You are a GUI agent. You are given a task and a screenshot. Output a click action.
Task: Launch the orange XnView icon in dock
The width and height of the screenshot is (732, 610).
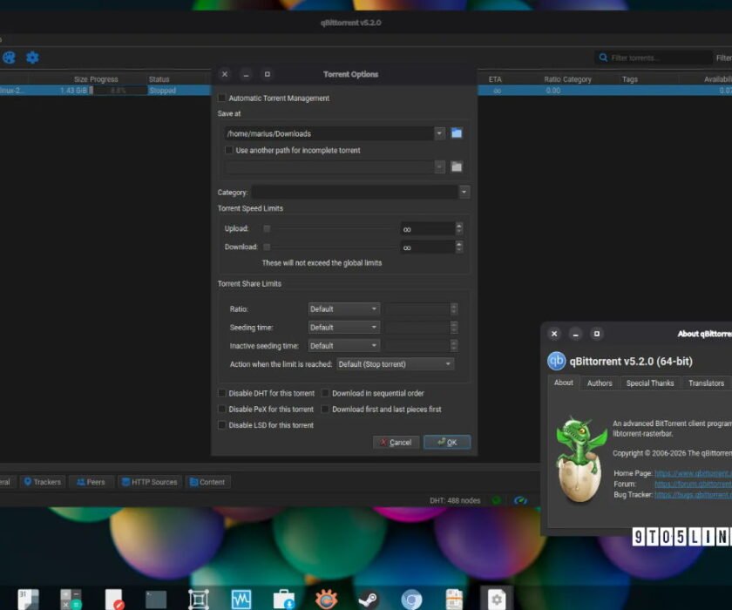tap(326, 600)
